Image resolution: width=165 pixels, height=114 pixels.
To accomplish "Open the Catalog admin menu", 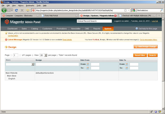I will tap(35, 29).
